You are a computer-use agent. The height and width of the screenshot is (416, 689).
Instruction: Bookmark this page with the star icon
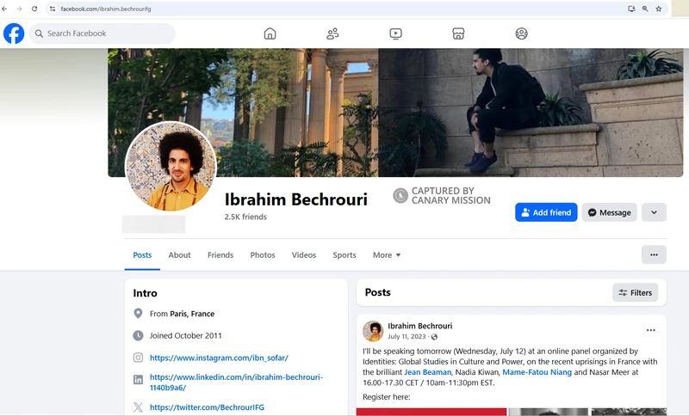(658, 9)
